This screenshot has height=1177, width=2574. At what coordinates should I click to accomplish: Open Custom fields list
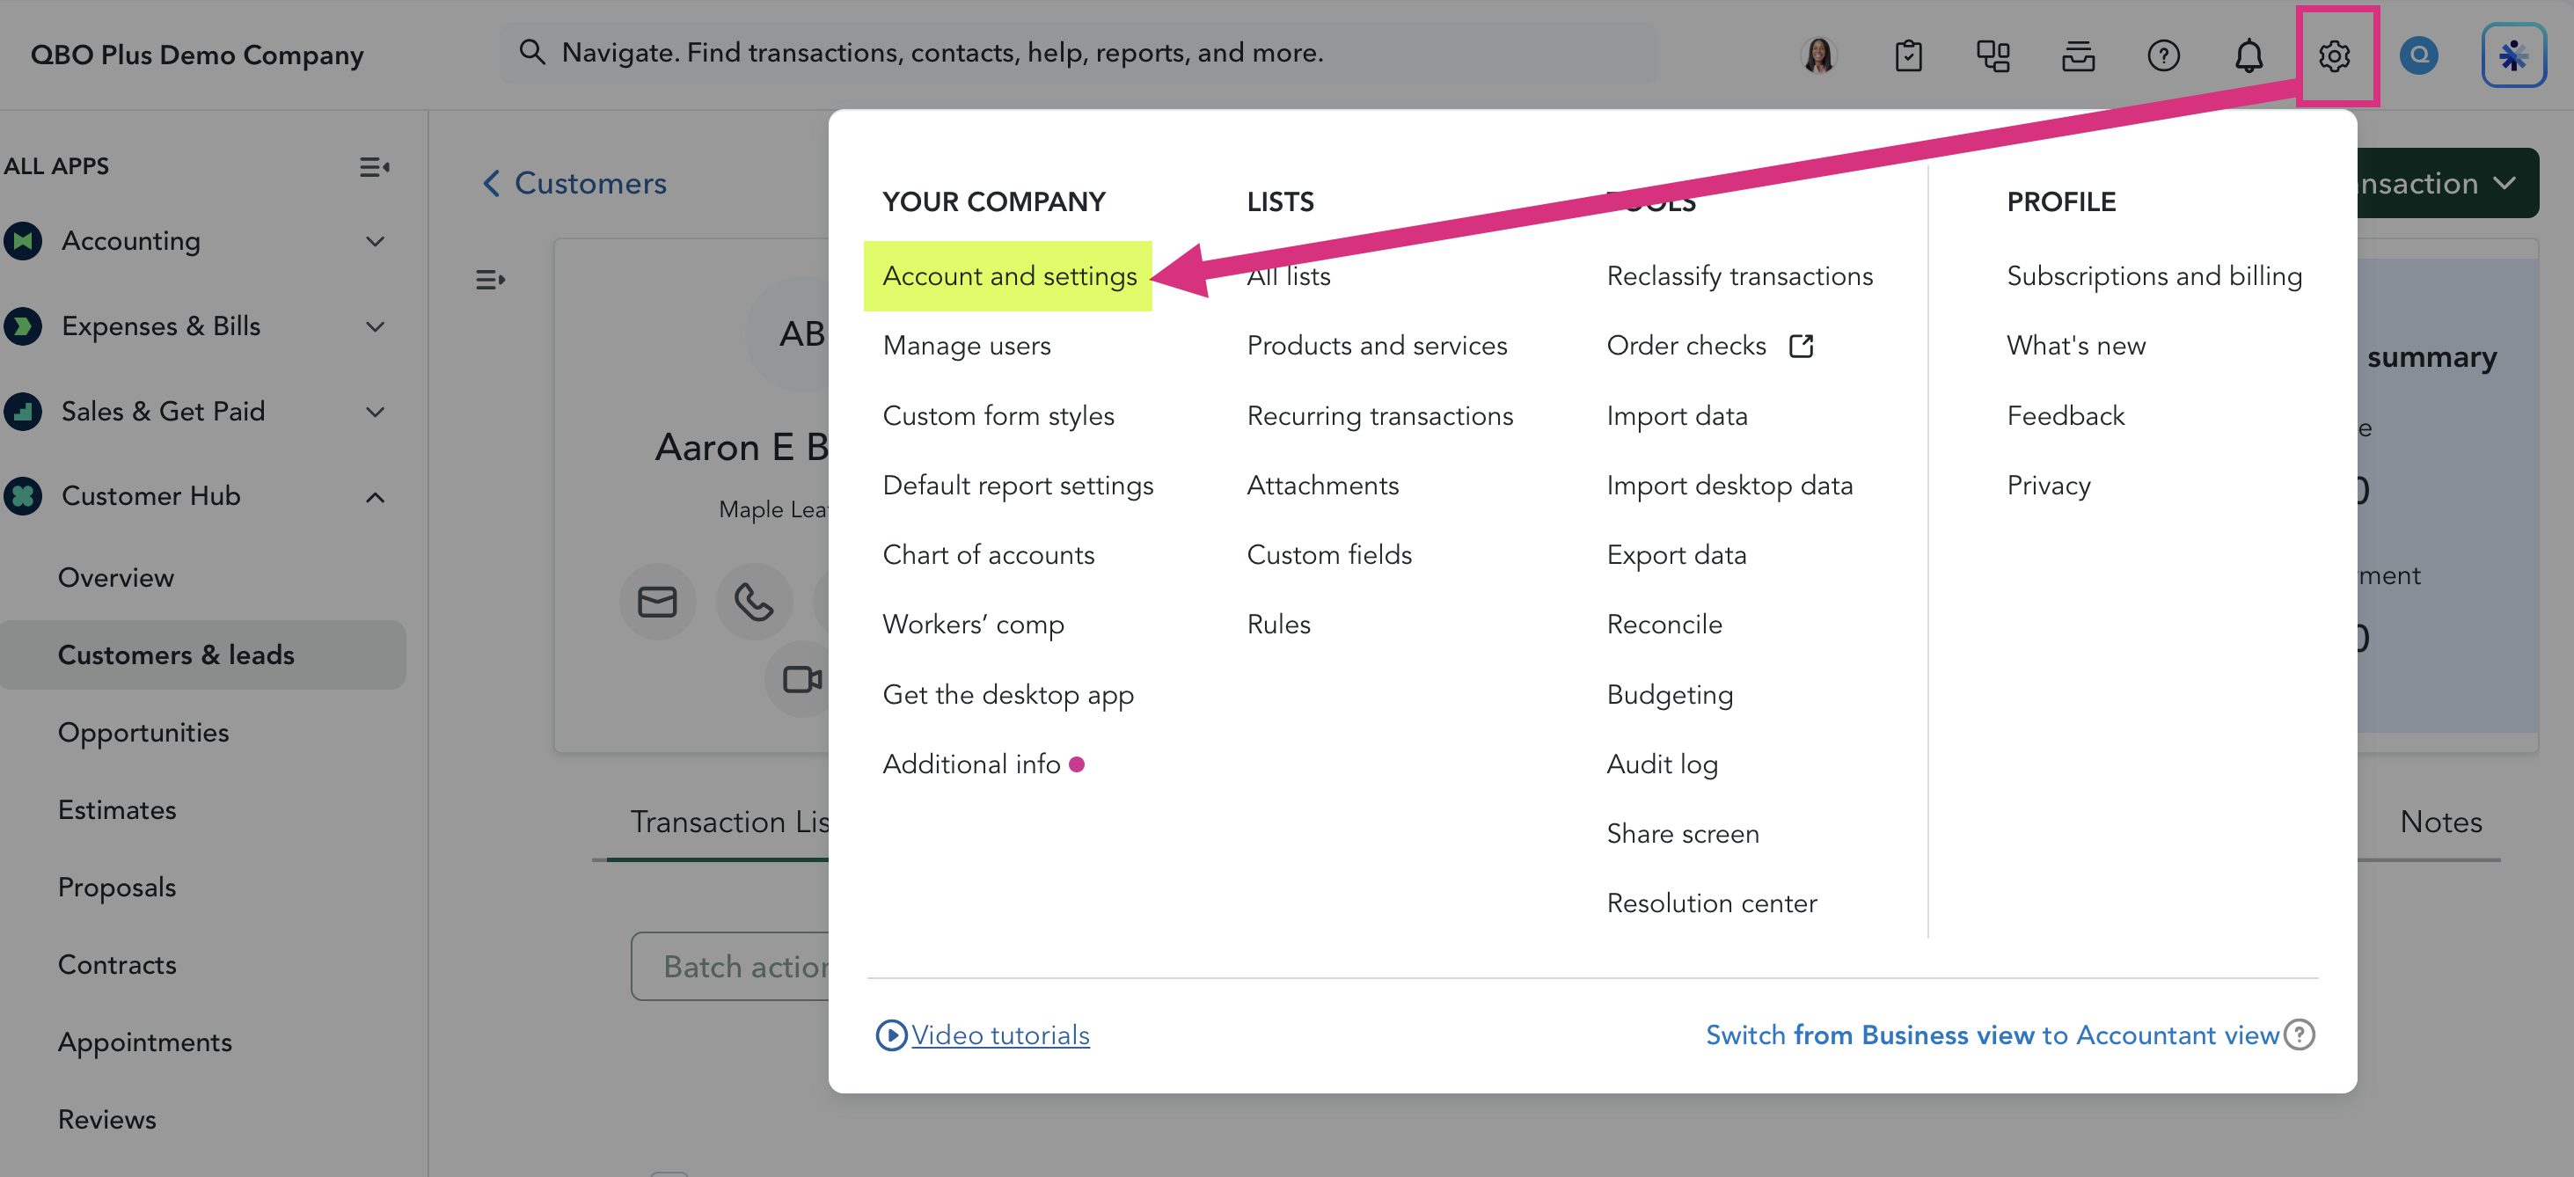[1329, 554]
